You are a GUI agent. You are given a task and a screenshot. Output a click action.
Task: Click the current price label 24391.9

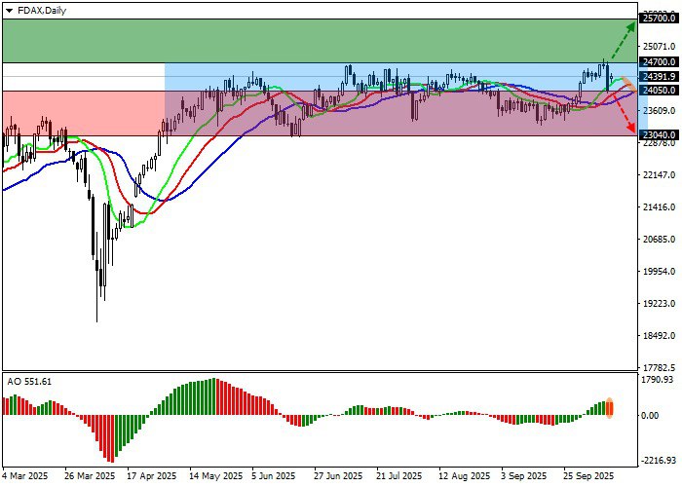[660, 77]
